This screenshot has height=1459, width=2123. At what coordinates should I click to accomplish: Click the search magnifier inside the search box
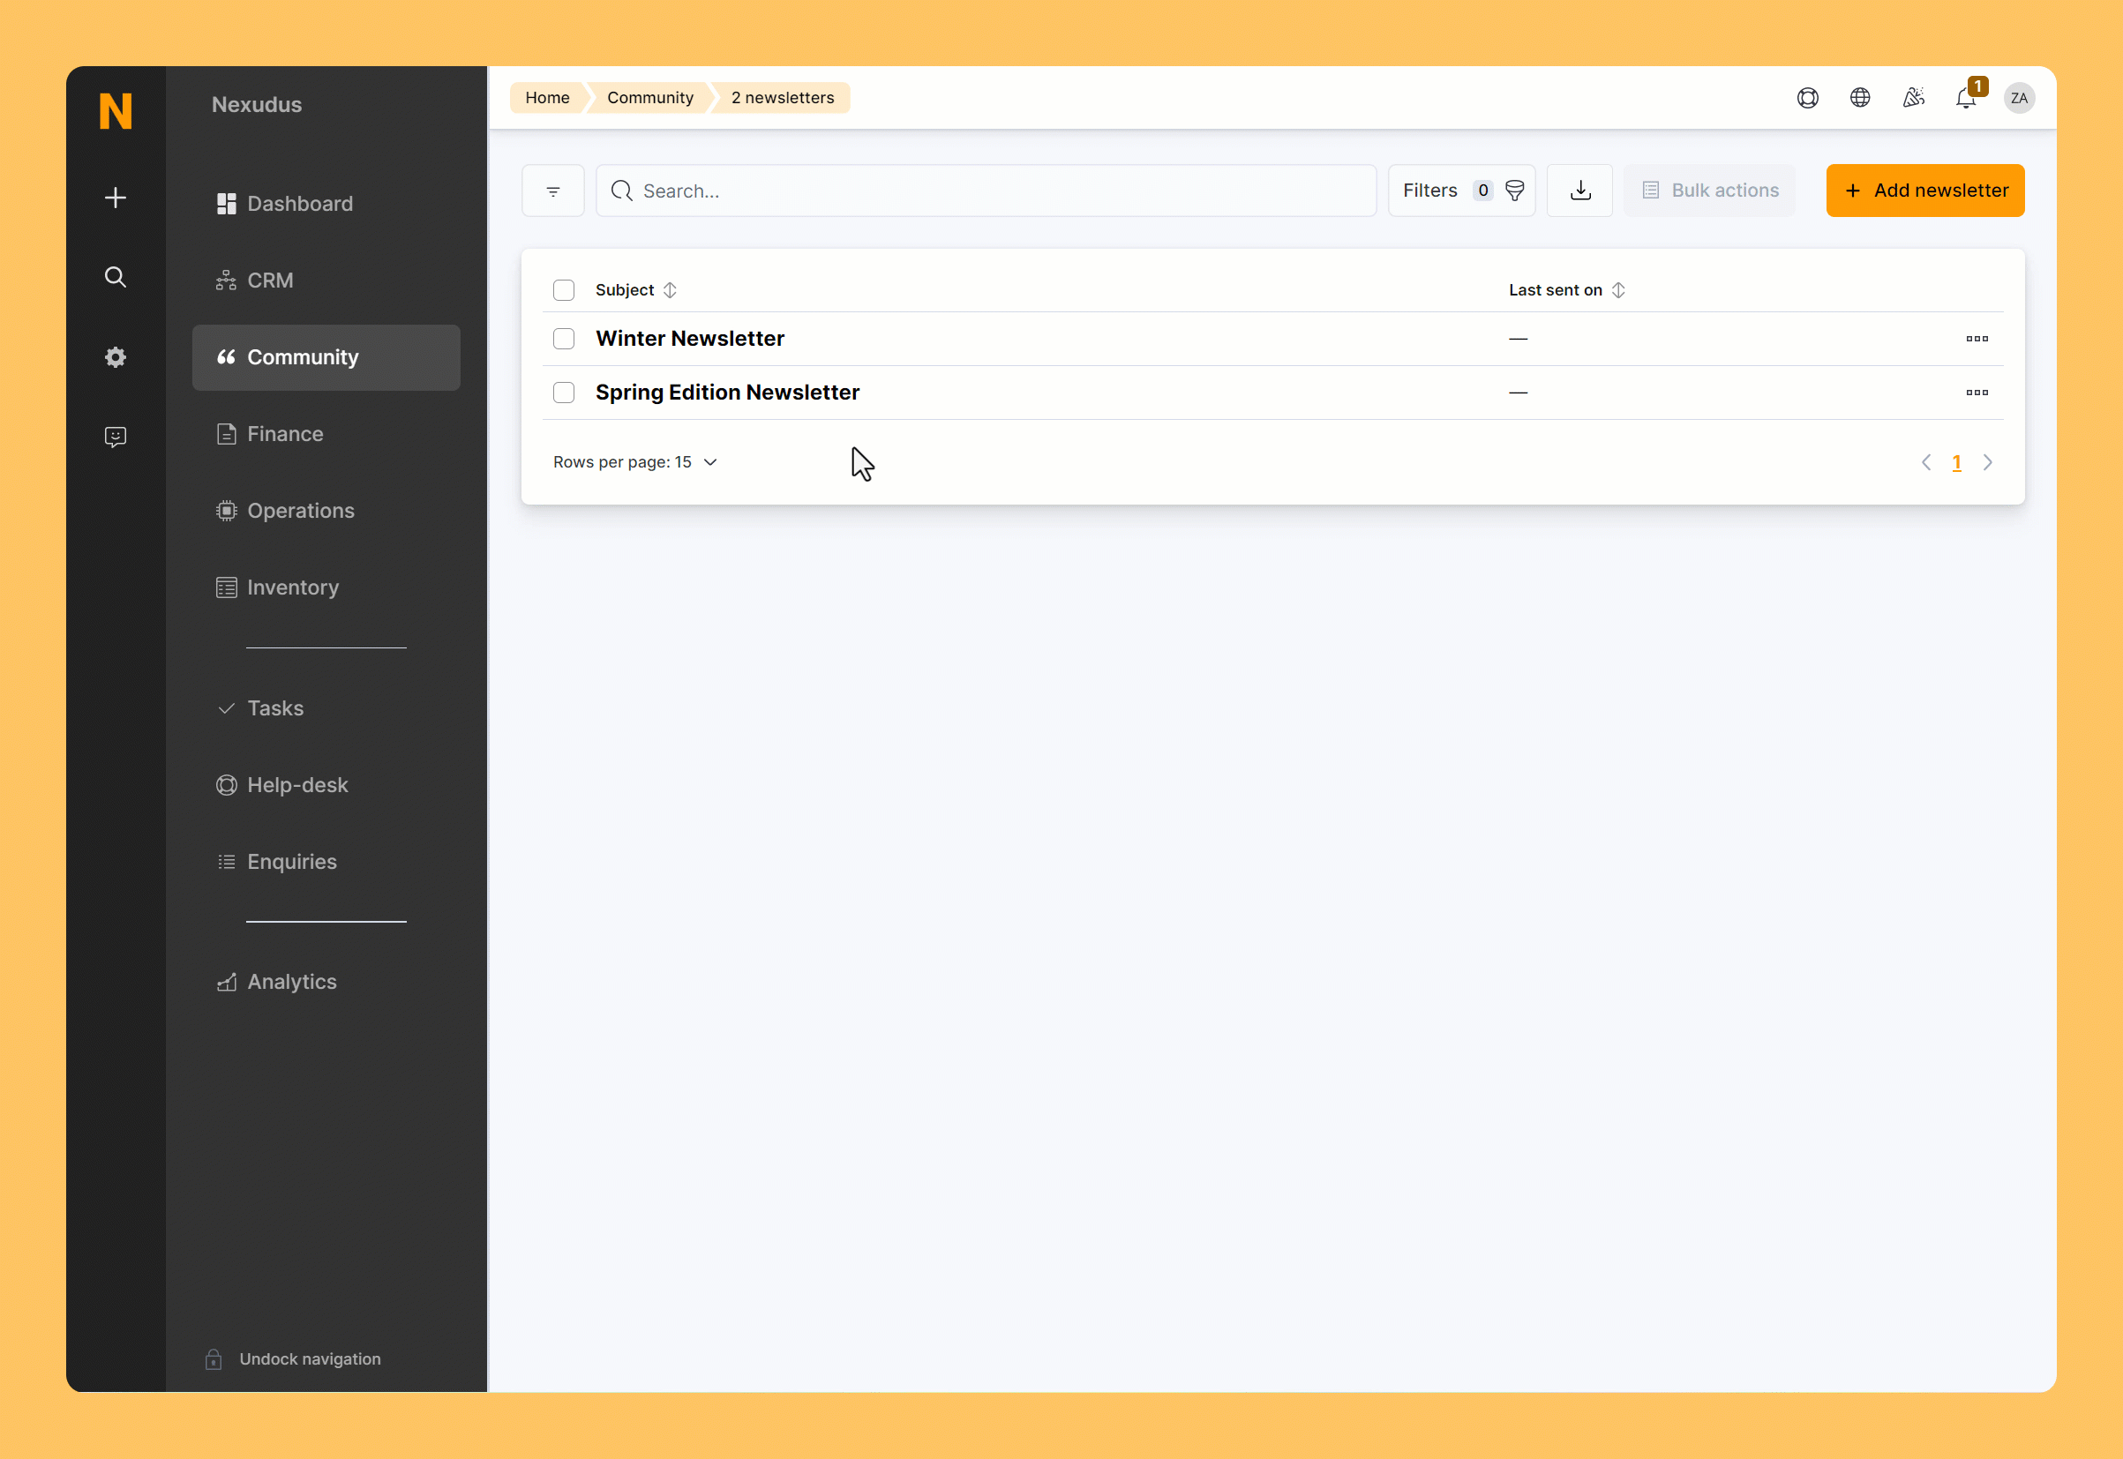coord(622,191)
